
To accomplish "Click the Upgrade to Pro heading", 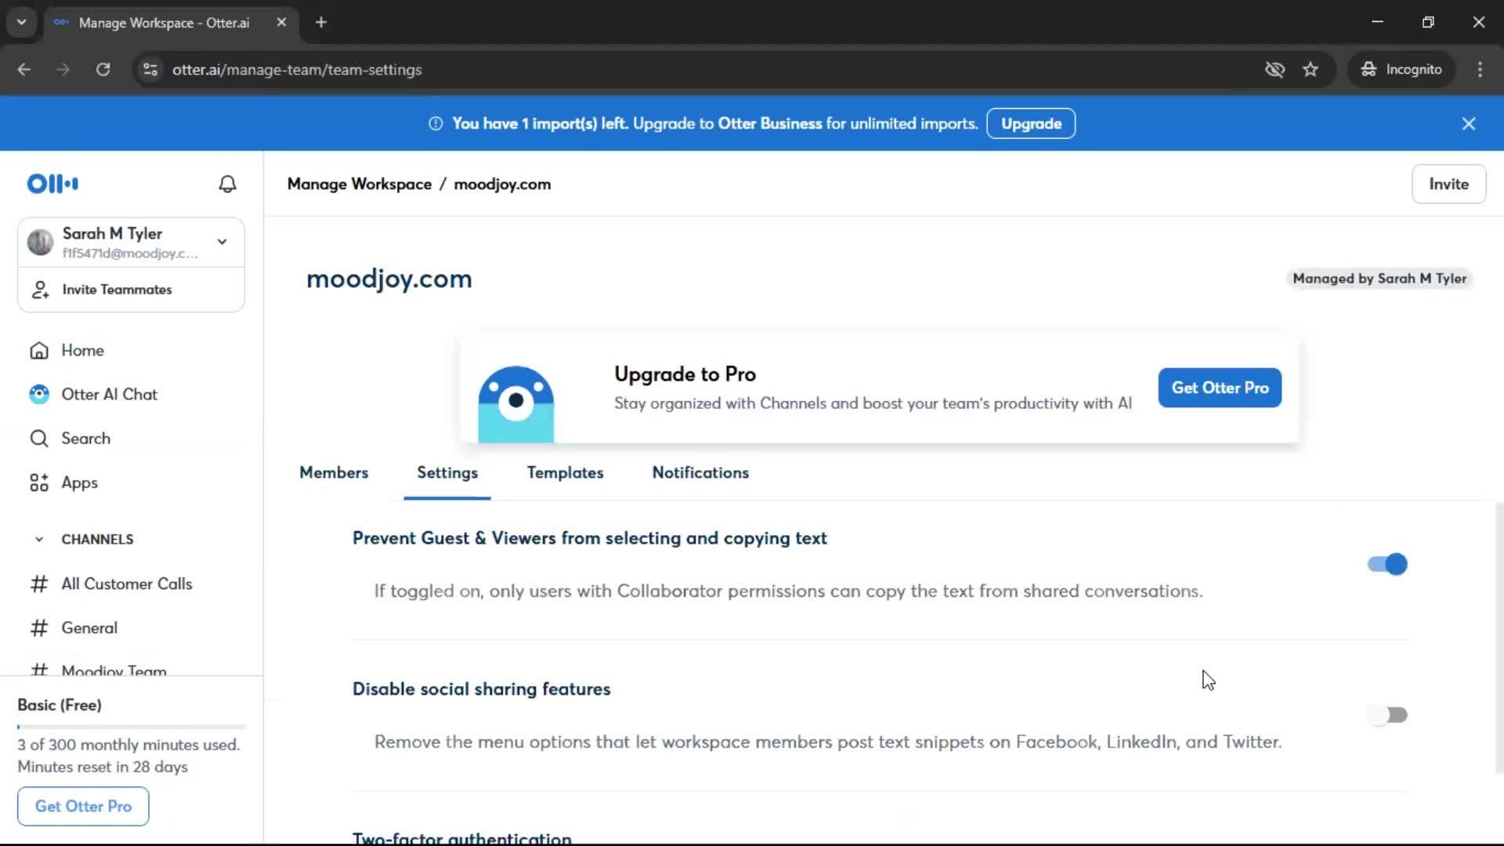I will click(x=685, y=374).
